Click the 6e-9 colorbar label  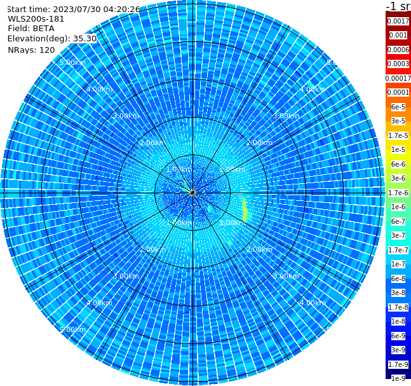(x=398, y=336)
